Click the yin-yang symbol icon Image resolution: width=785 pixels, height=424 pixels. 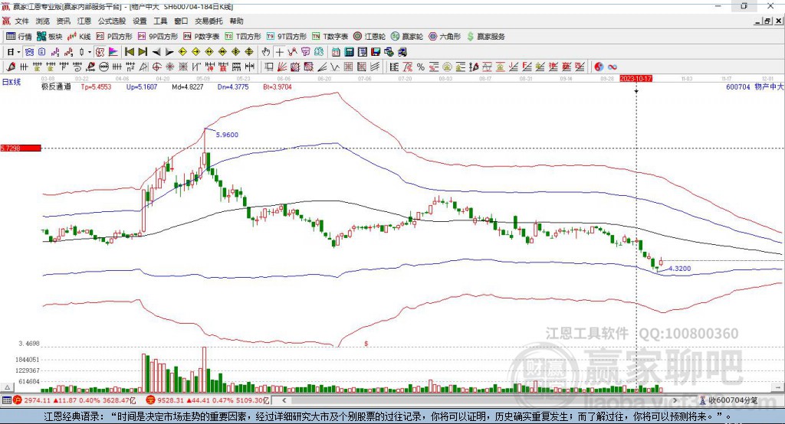[x=599, y=67]
